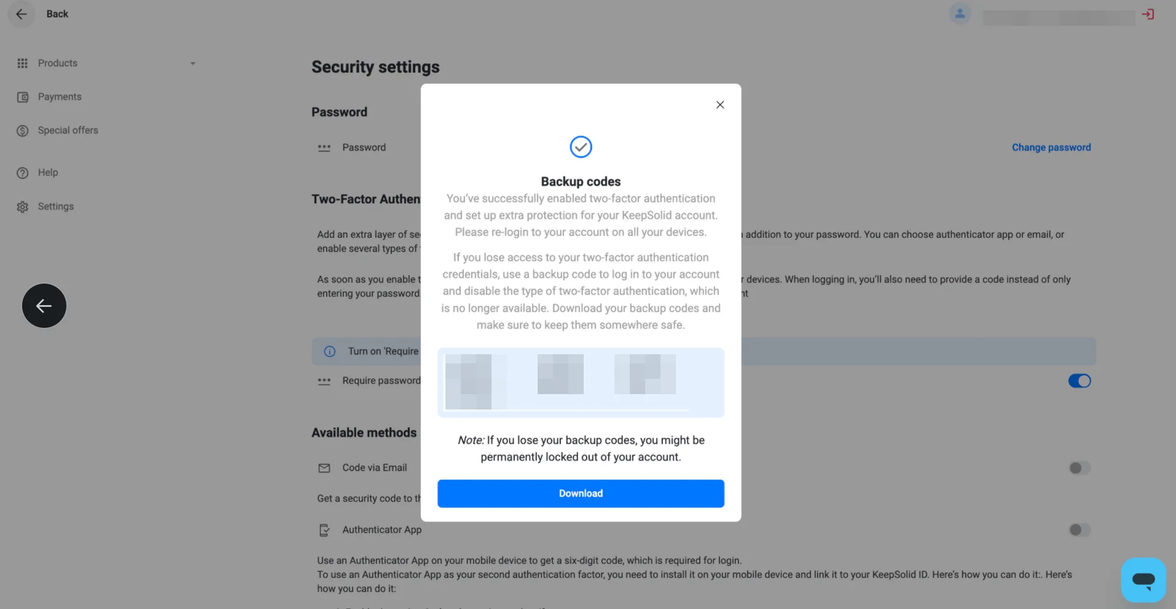
Task: Click the blurred backup codes box
Action: [x=581, y=382]
